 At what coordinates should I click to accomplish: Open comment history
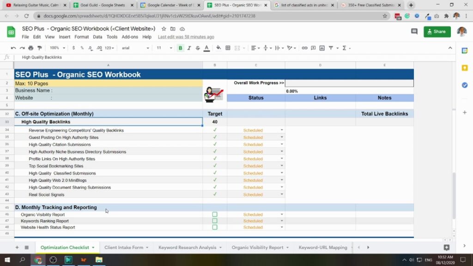(x=414, y=31)
